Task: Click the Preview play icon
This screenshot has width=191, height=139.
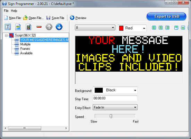Action: (x=72, y=18)
